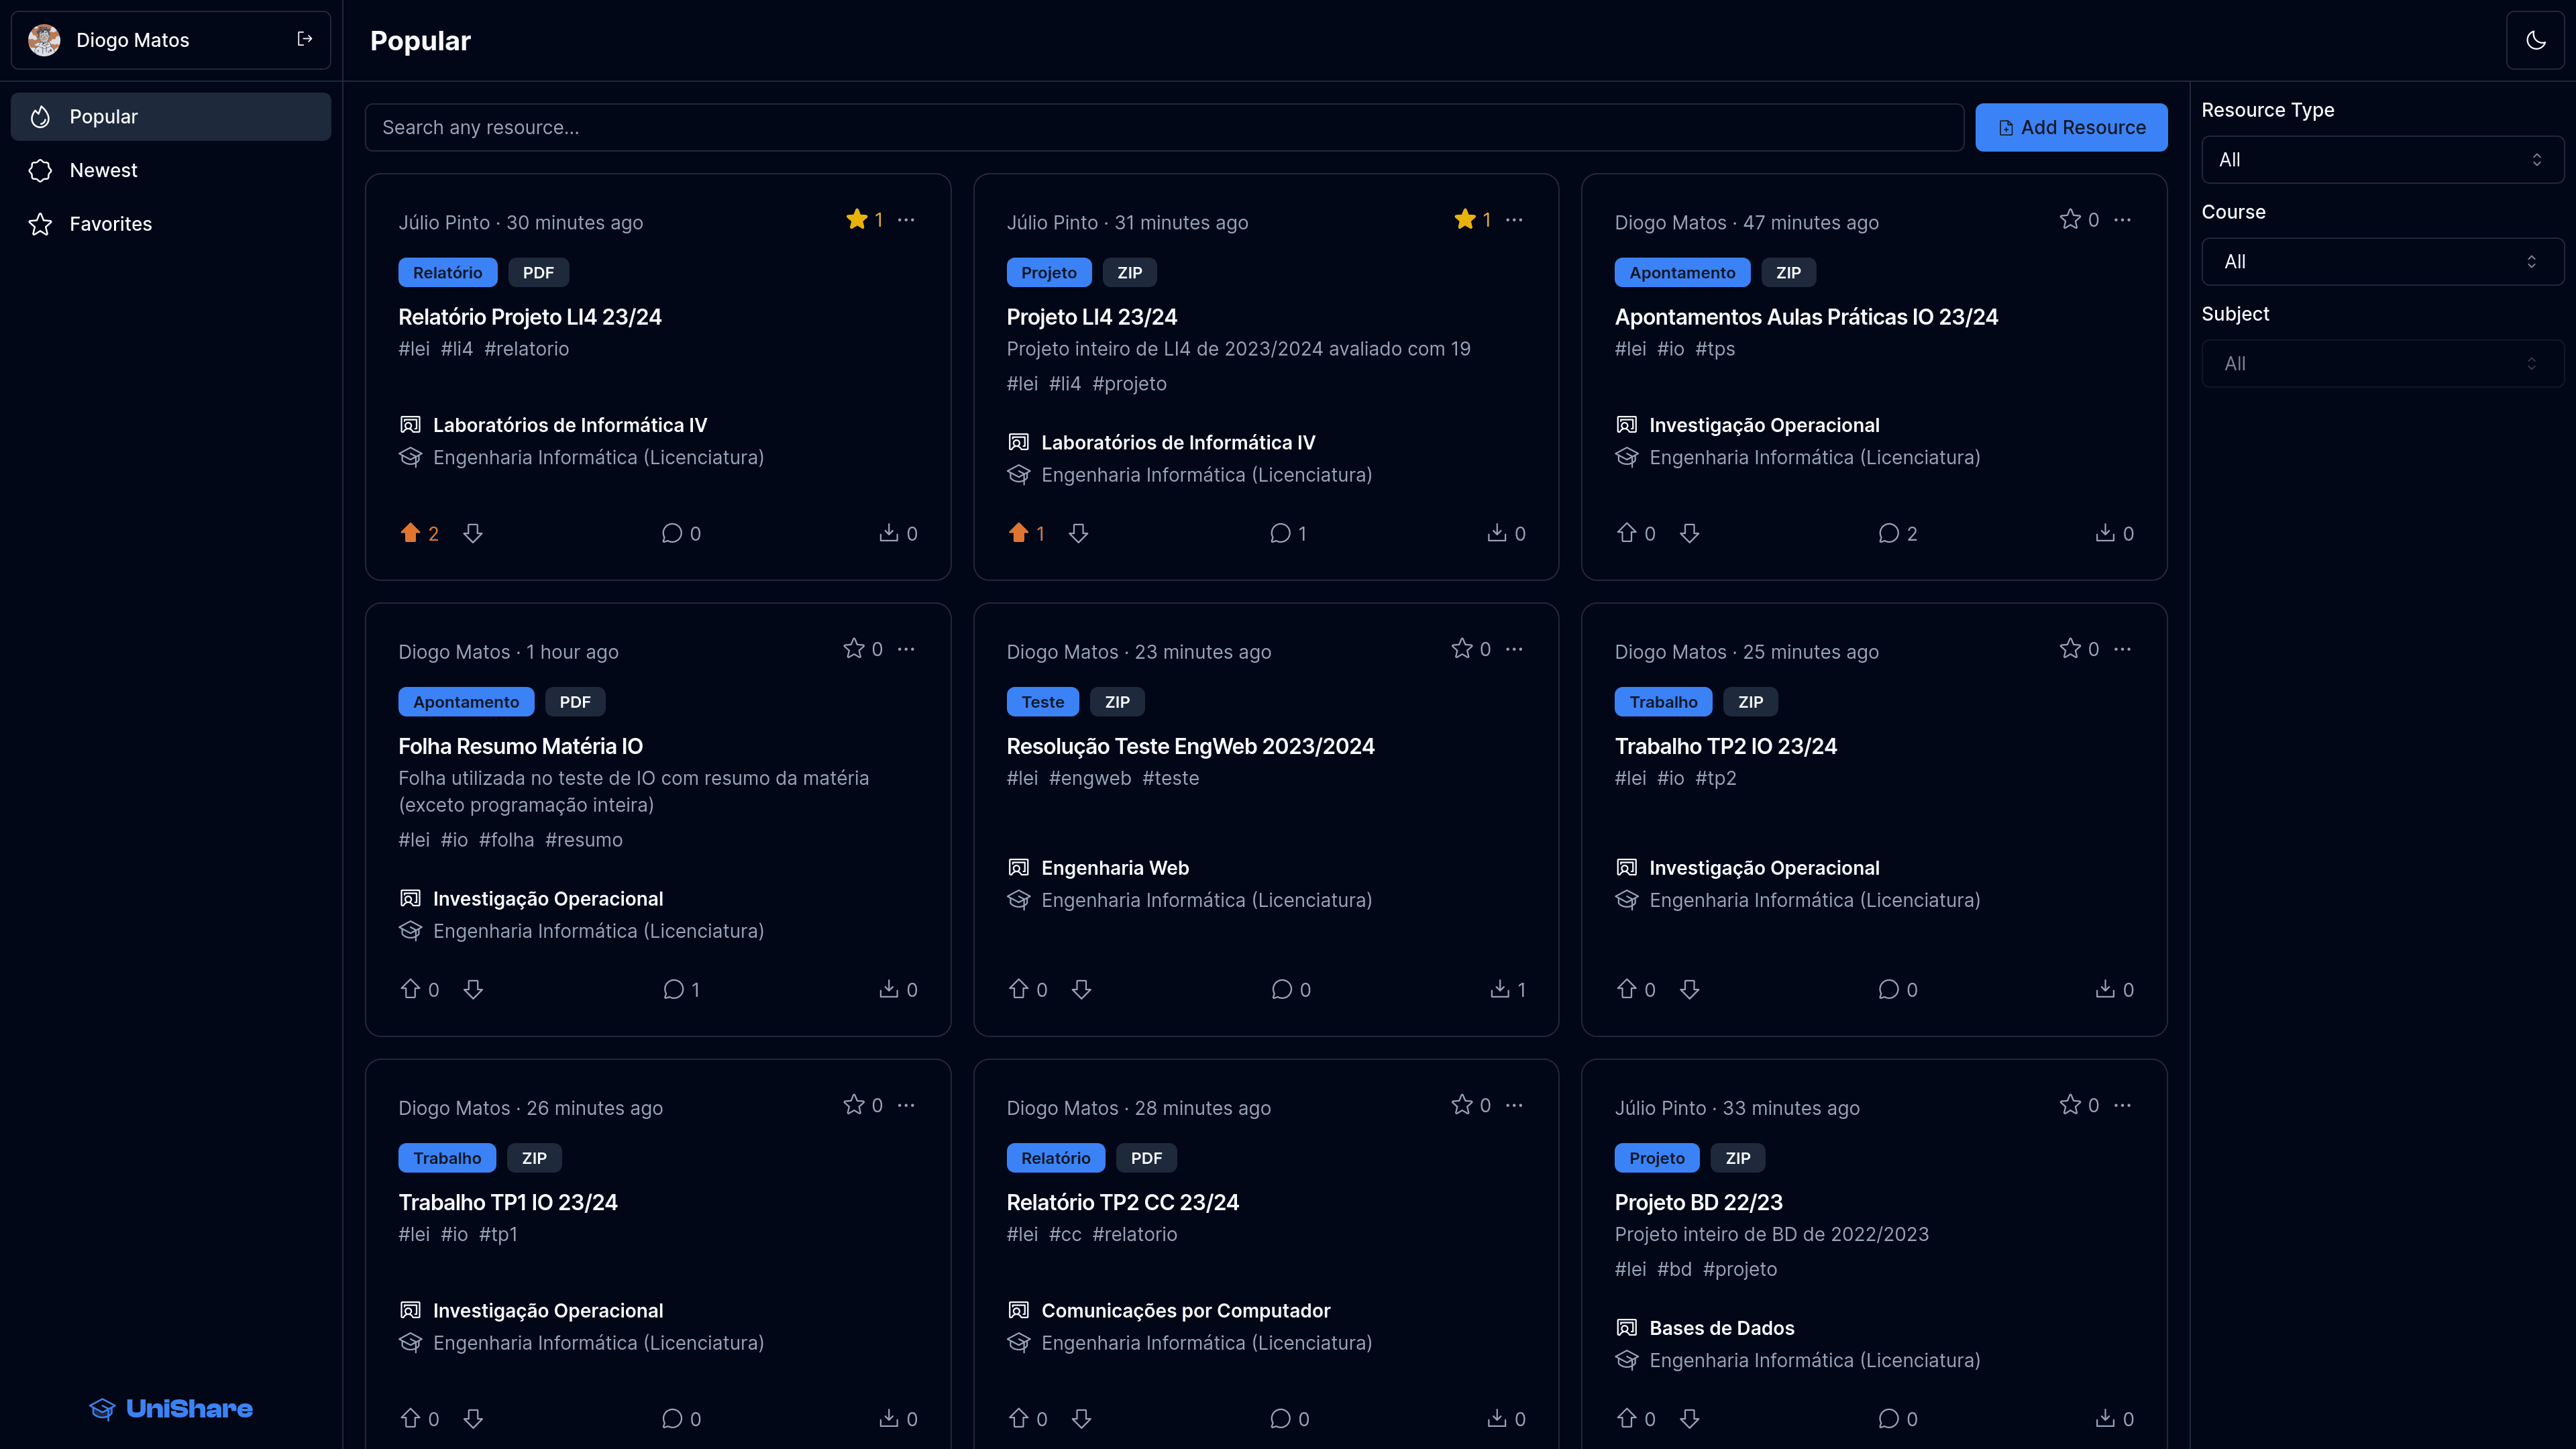Open comments on Relatório Projeto LI4 23/24

pos(681,533)
